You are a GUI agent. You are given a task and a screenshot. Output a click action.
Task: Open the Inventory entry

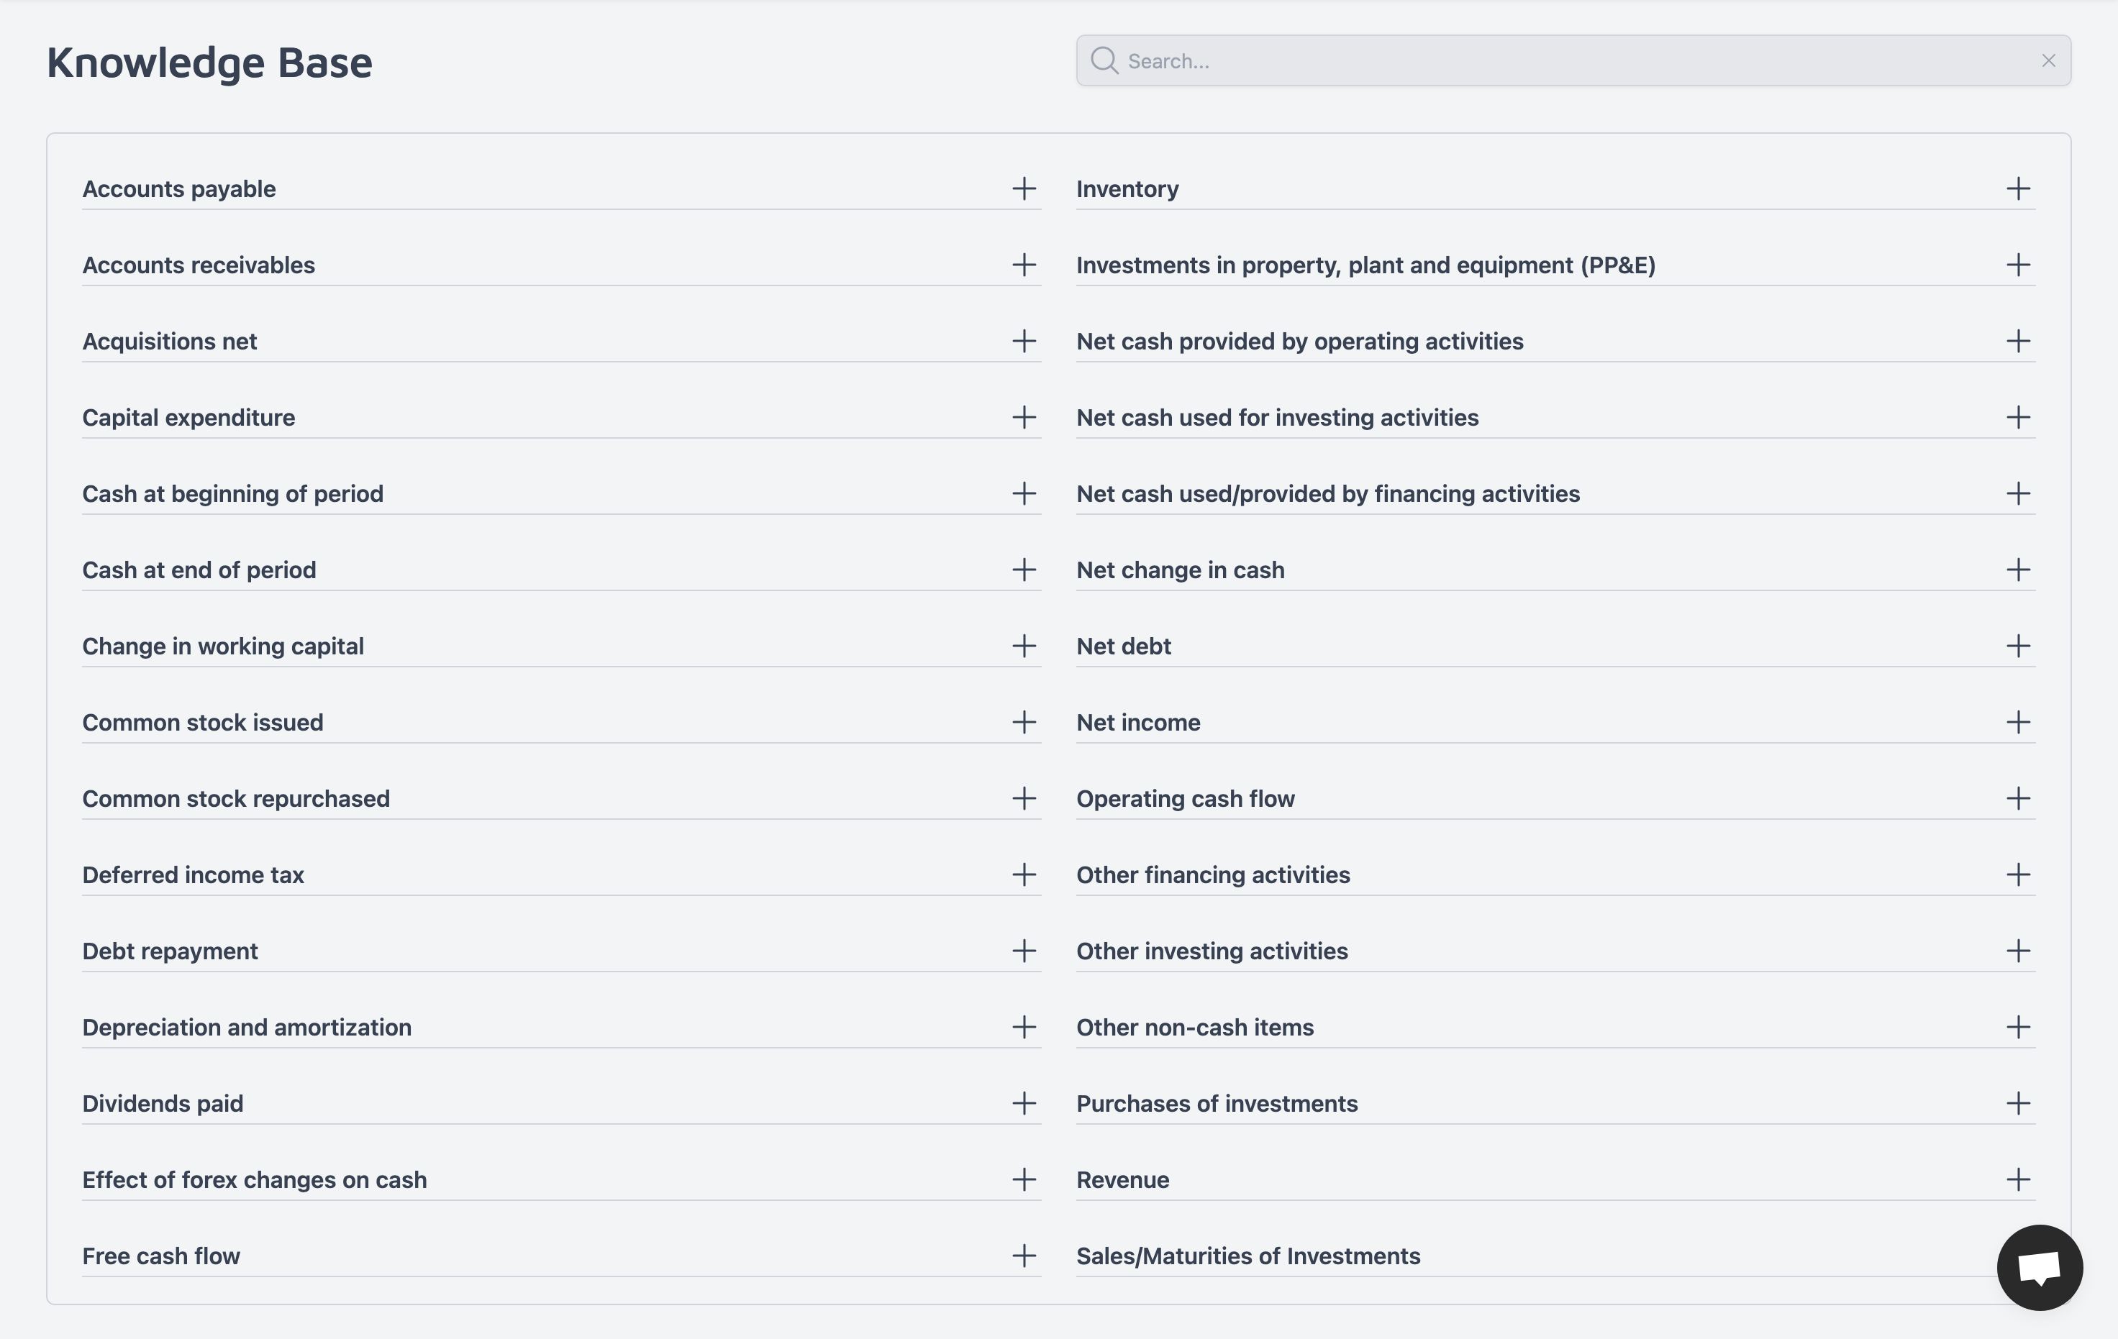[1556, 188]
